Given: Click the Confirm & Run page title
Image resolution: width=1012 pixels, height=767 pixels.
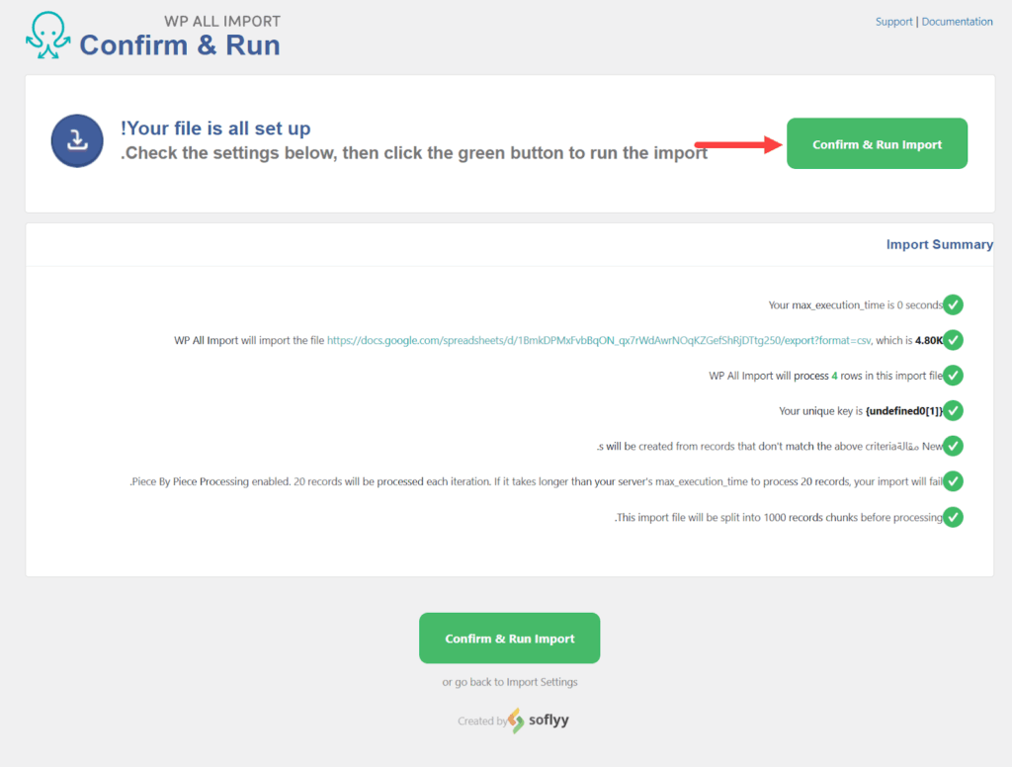Looking at the screenshot, I should [180, 45].
